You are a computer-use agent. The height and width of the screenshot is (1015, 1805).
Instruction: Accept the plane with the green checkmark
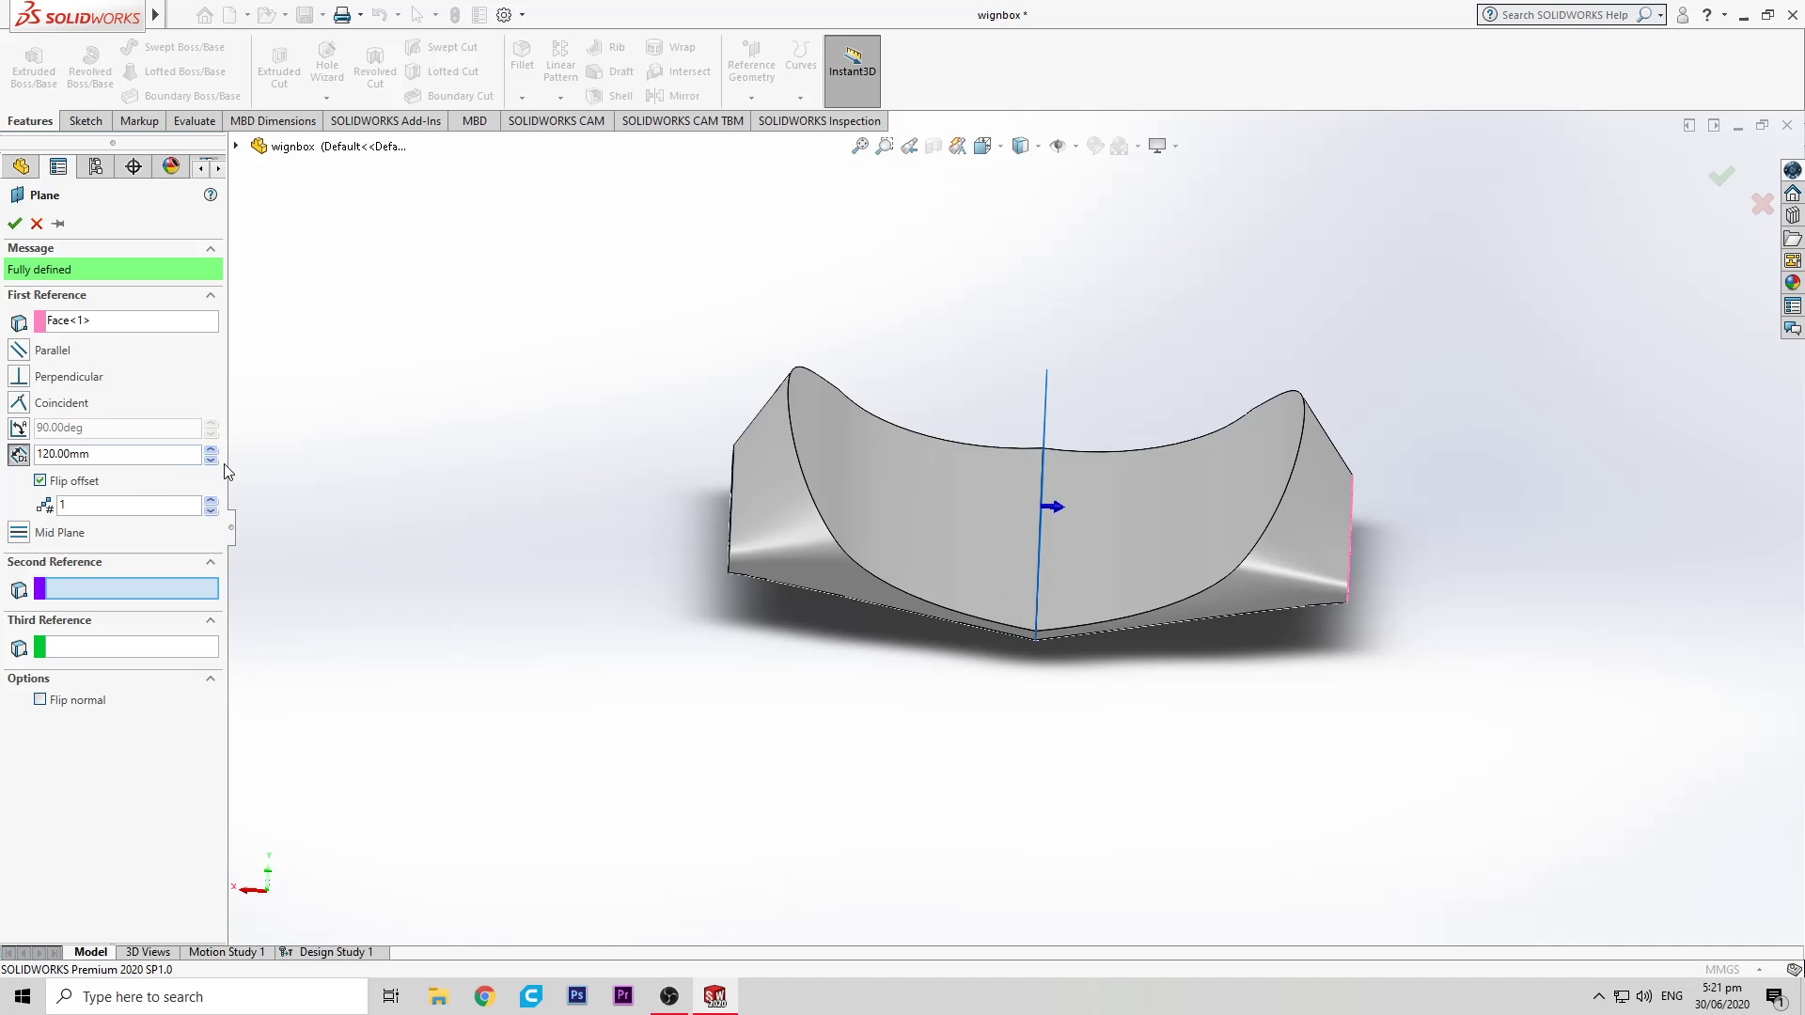click(x=14, y=224)
